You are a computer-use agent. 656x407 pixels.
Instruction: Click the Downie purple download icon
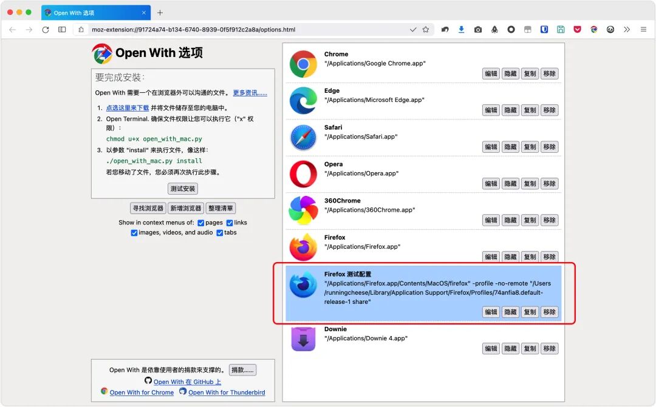click(x=303, y=339)
